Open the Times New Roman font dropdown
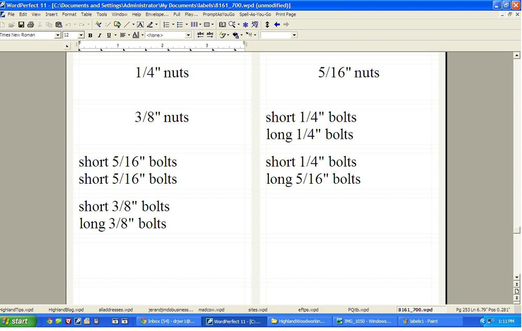The width and height of the screenshot is (522, 331). 57,35
